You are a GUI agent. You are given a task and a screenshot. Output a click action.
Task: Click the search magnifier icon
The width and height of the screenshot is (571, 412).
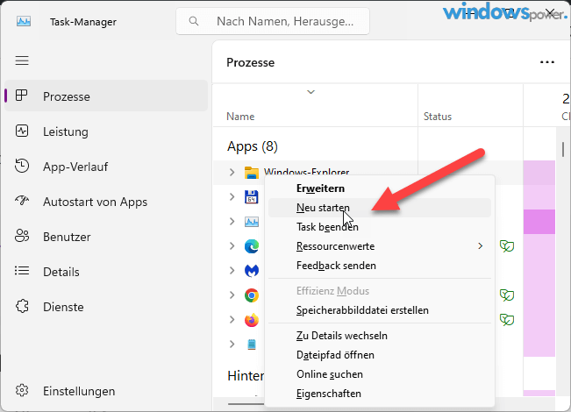194,21
